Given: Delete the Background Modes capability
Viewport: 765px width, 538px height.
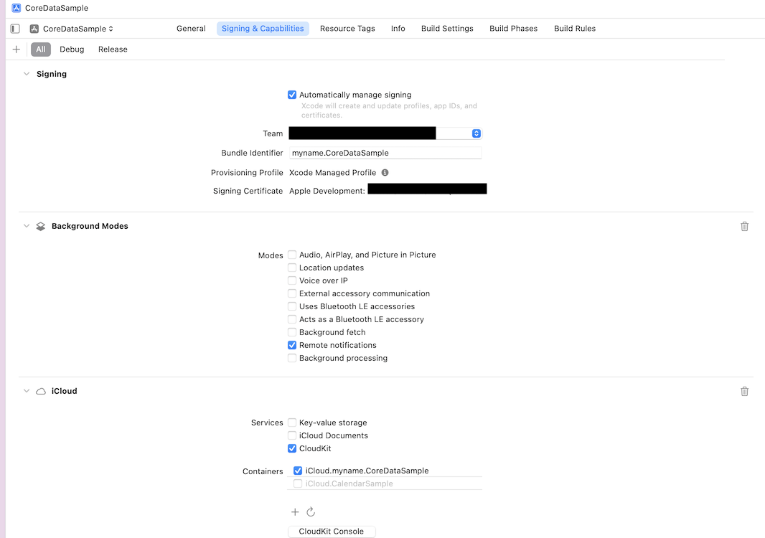Looking at the screenshot, I should [x=744, y=226].
